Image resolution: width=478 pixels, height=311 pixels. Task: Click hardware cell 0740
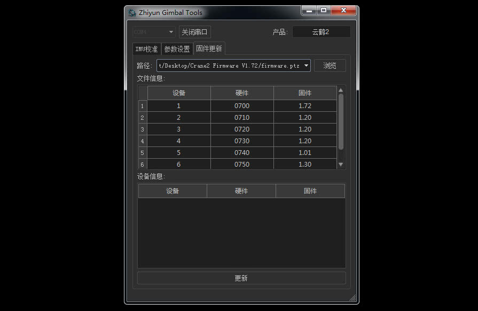click(242, 153)
